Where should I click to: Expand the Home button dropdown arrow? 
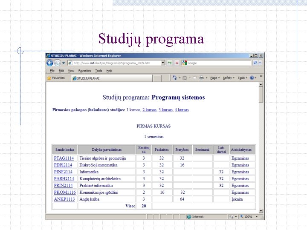180,78
